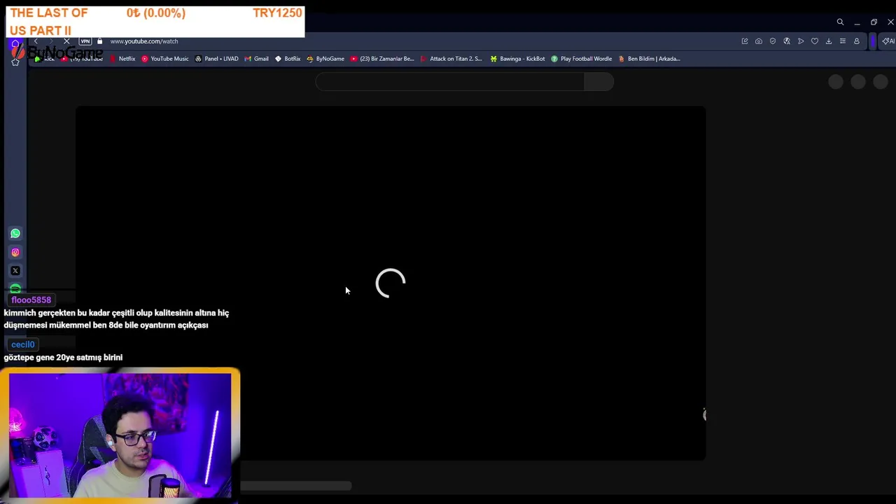The height and width of the screenshot is (504, 896).
Task: Click the cecil0 chat username
Action: pyautogui.click(x=22, y=344)
